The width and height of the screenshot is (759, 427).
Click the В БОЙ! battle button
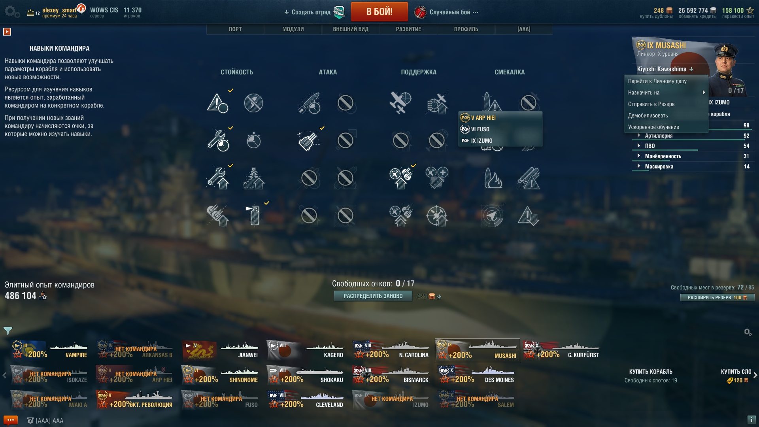pos(379,12)
